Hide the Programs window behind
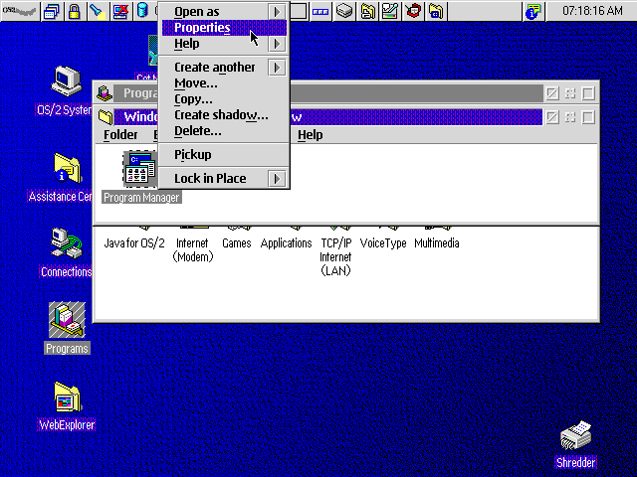 552,93
